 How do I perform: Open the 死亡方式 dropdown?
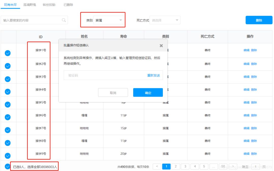pos(165,20)
